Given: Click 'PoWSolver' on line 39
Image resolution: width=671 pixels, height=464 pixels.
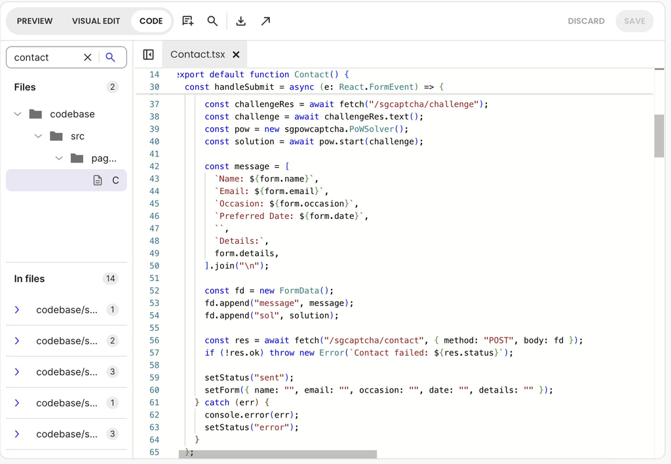Looking at the screenshot, I should point(372,129).
